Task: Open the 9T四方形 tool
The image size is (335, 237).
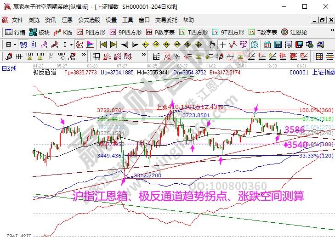Action: coord(228,32)
